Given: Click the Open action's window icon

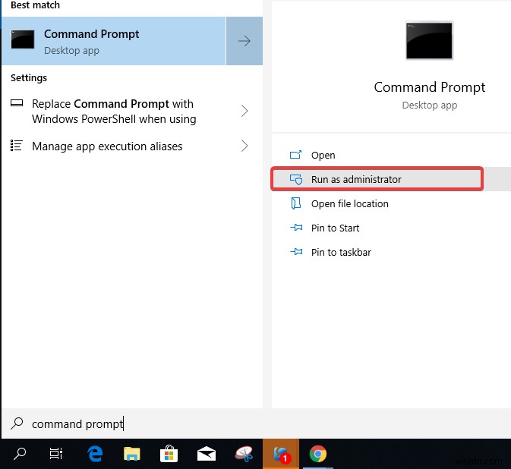Looking at the screenshot, I should (x=295, y=154).
